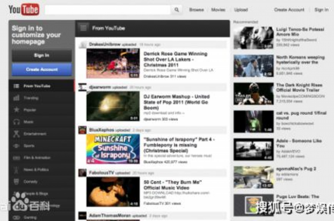Click DrakesUnibrow's avatar icon
The height and width of the screenshot is (221, 334).
[83, 45]
